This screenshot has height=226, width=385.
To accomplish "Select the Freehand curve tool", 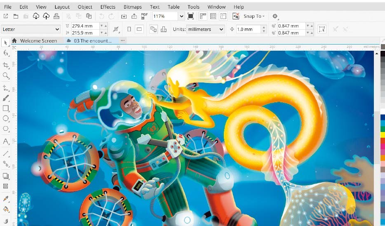I will click(6, 88).
